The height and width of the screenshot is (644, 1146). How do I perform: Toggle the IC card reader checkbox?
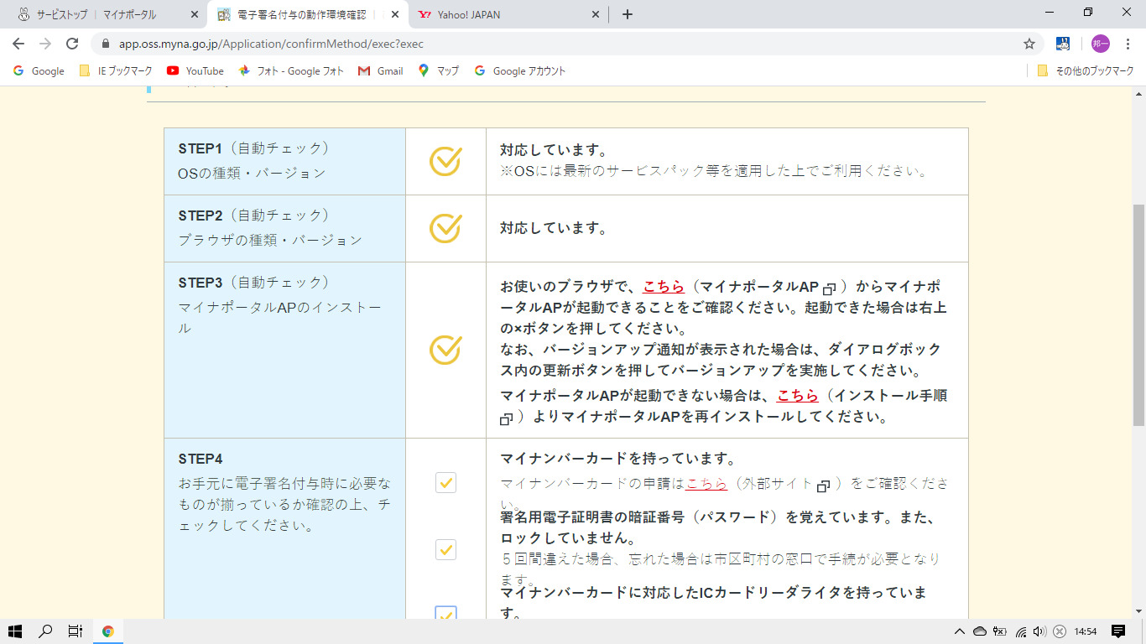445,615
